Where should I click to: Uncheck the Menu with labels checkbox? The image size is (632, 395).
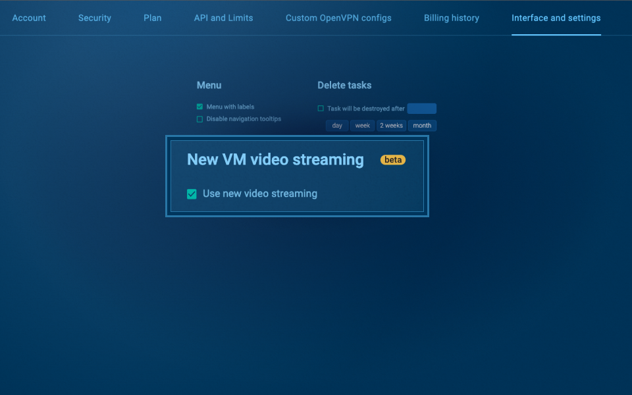click(199, 107)
